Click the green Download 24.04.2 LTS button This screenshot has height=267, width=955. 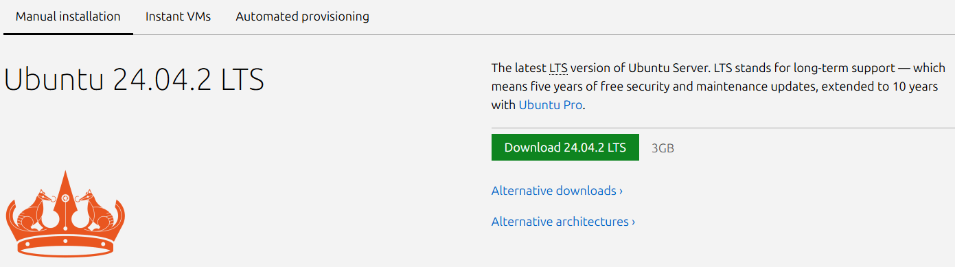565,148
